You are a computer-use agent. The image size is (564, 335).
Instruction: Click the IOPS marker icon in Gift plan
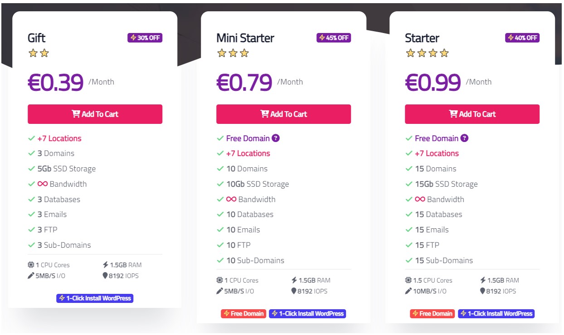tap(105, 276)
